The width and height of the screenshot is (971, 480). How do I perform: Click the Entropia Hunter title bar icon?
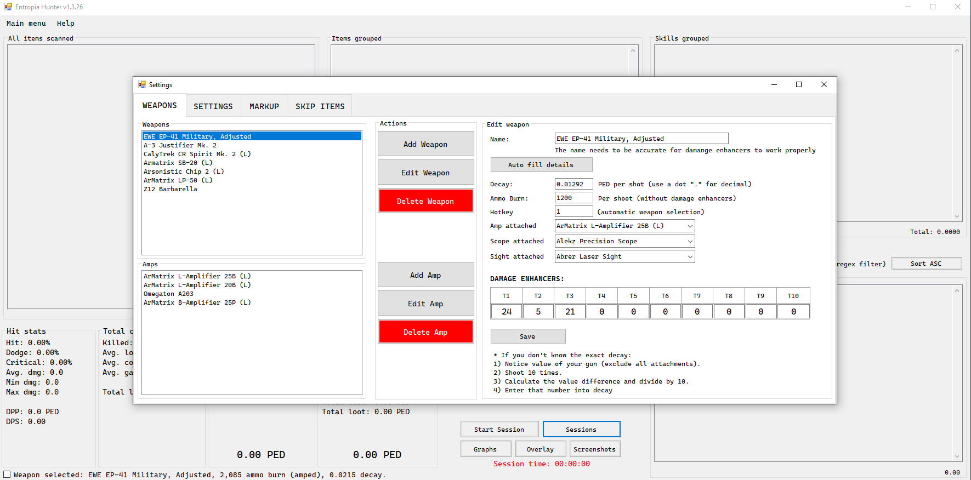click(x=8, y=7)
